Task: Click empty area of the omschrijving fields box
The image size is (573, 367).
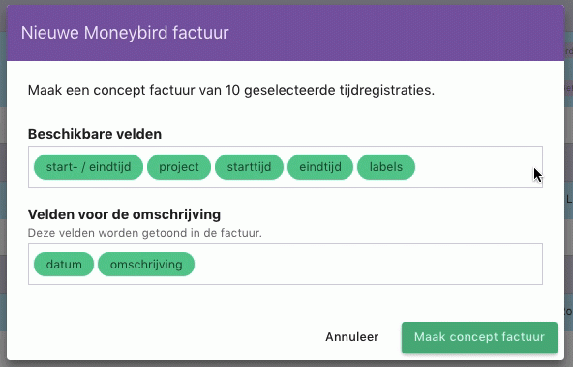Action: tap(366, 264)
